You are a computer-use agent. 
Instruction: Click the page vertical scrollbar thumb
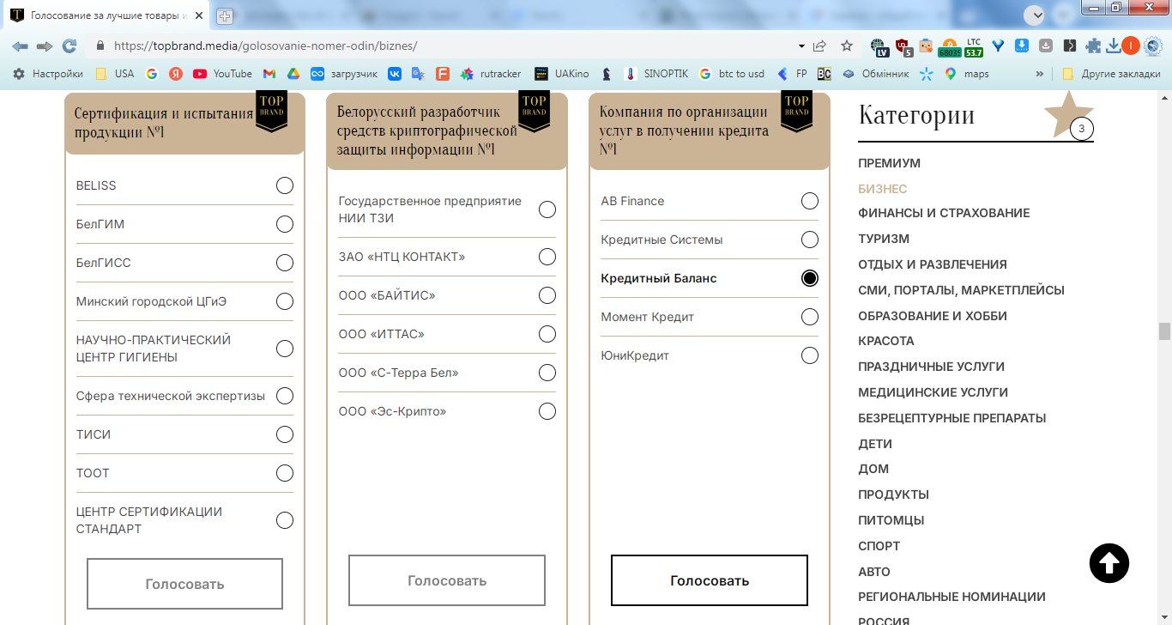coord(1164,331)
